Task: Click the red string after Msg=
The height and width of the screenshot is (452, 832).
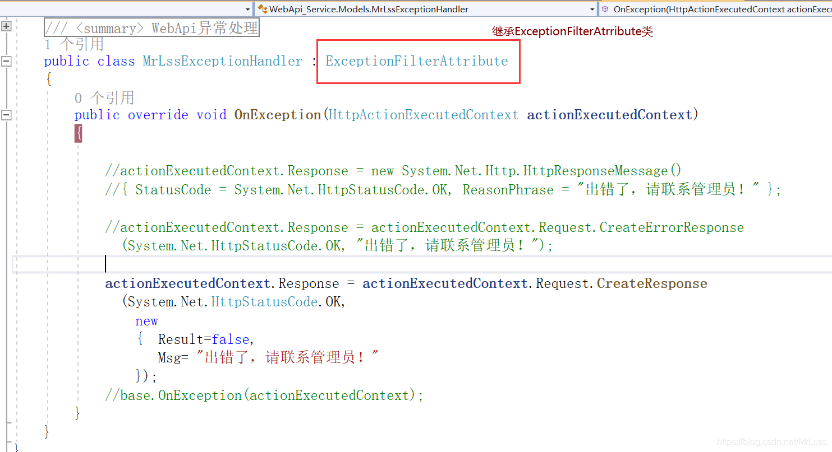Action: pos(288,358)
